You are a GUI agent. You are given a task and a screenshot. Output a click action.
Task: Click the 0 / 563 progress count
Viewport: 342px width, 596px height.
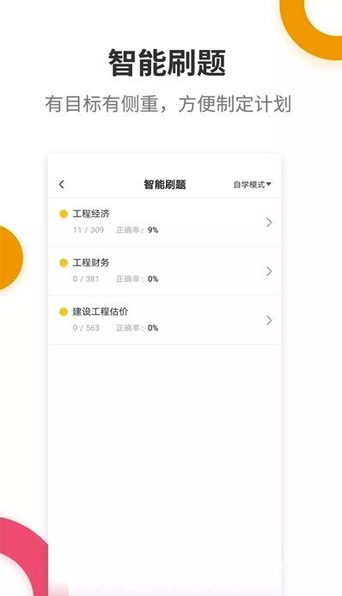[x=86, y=328]
